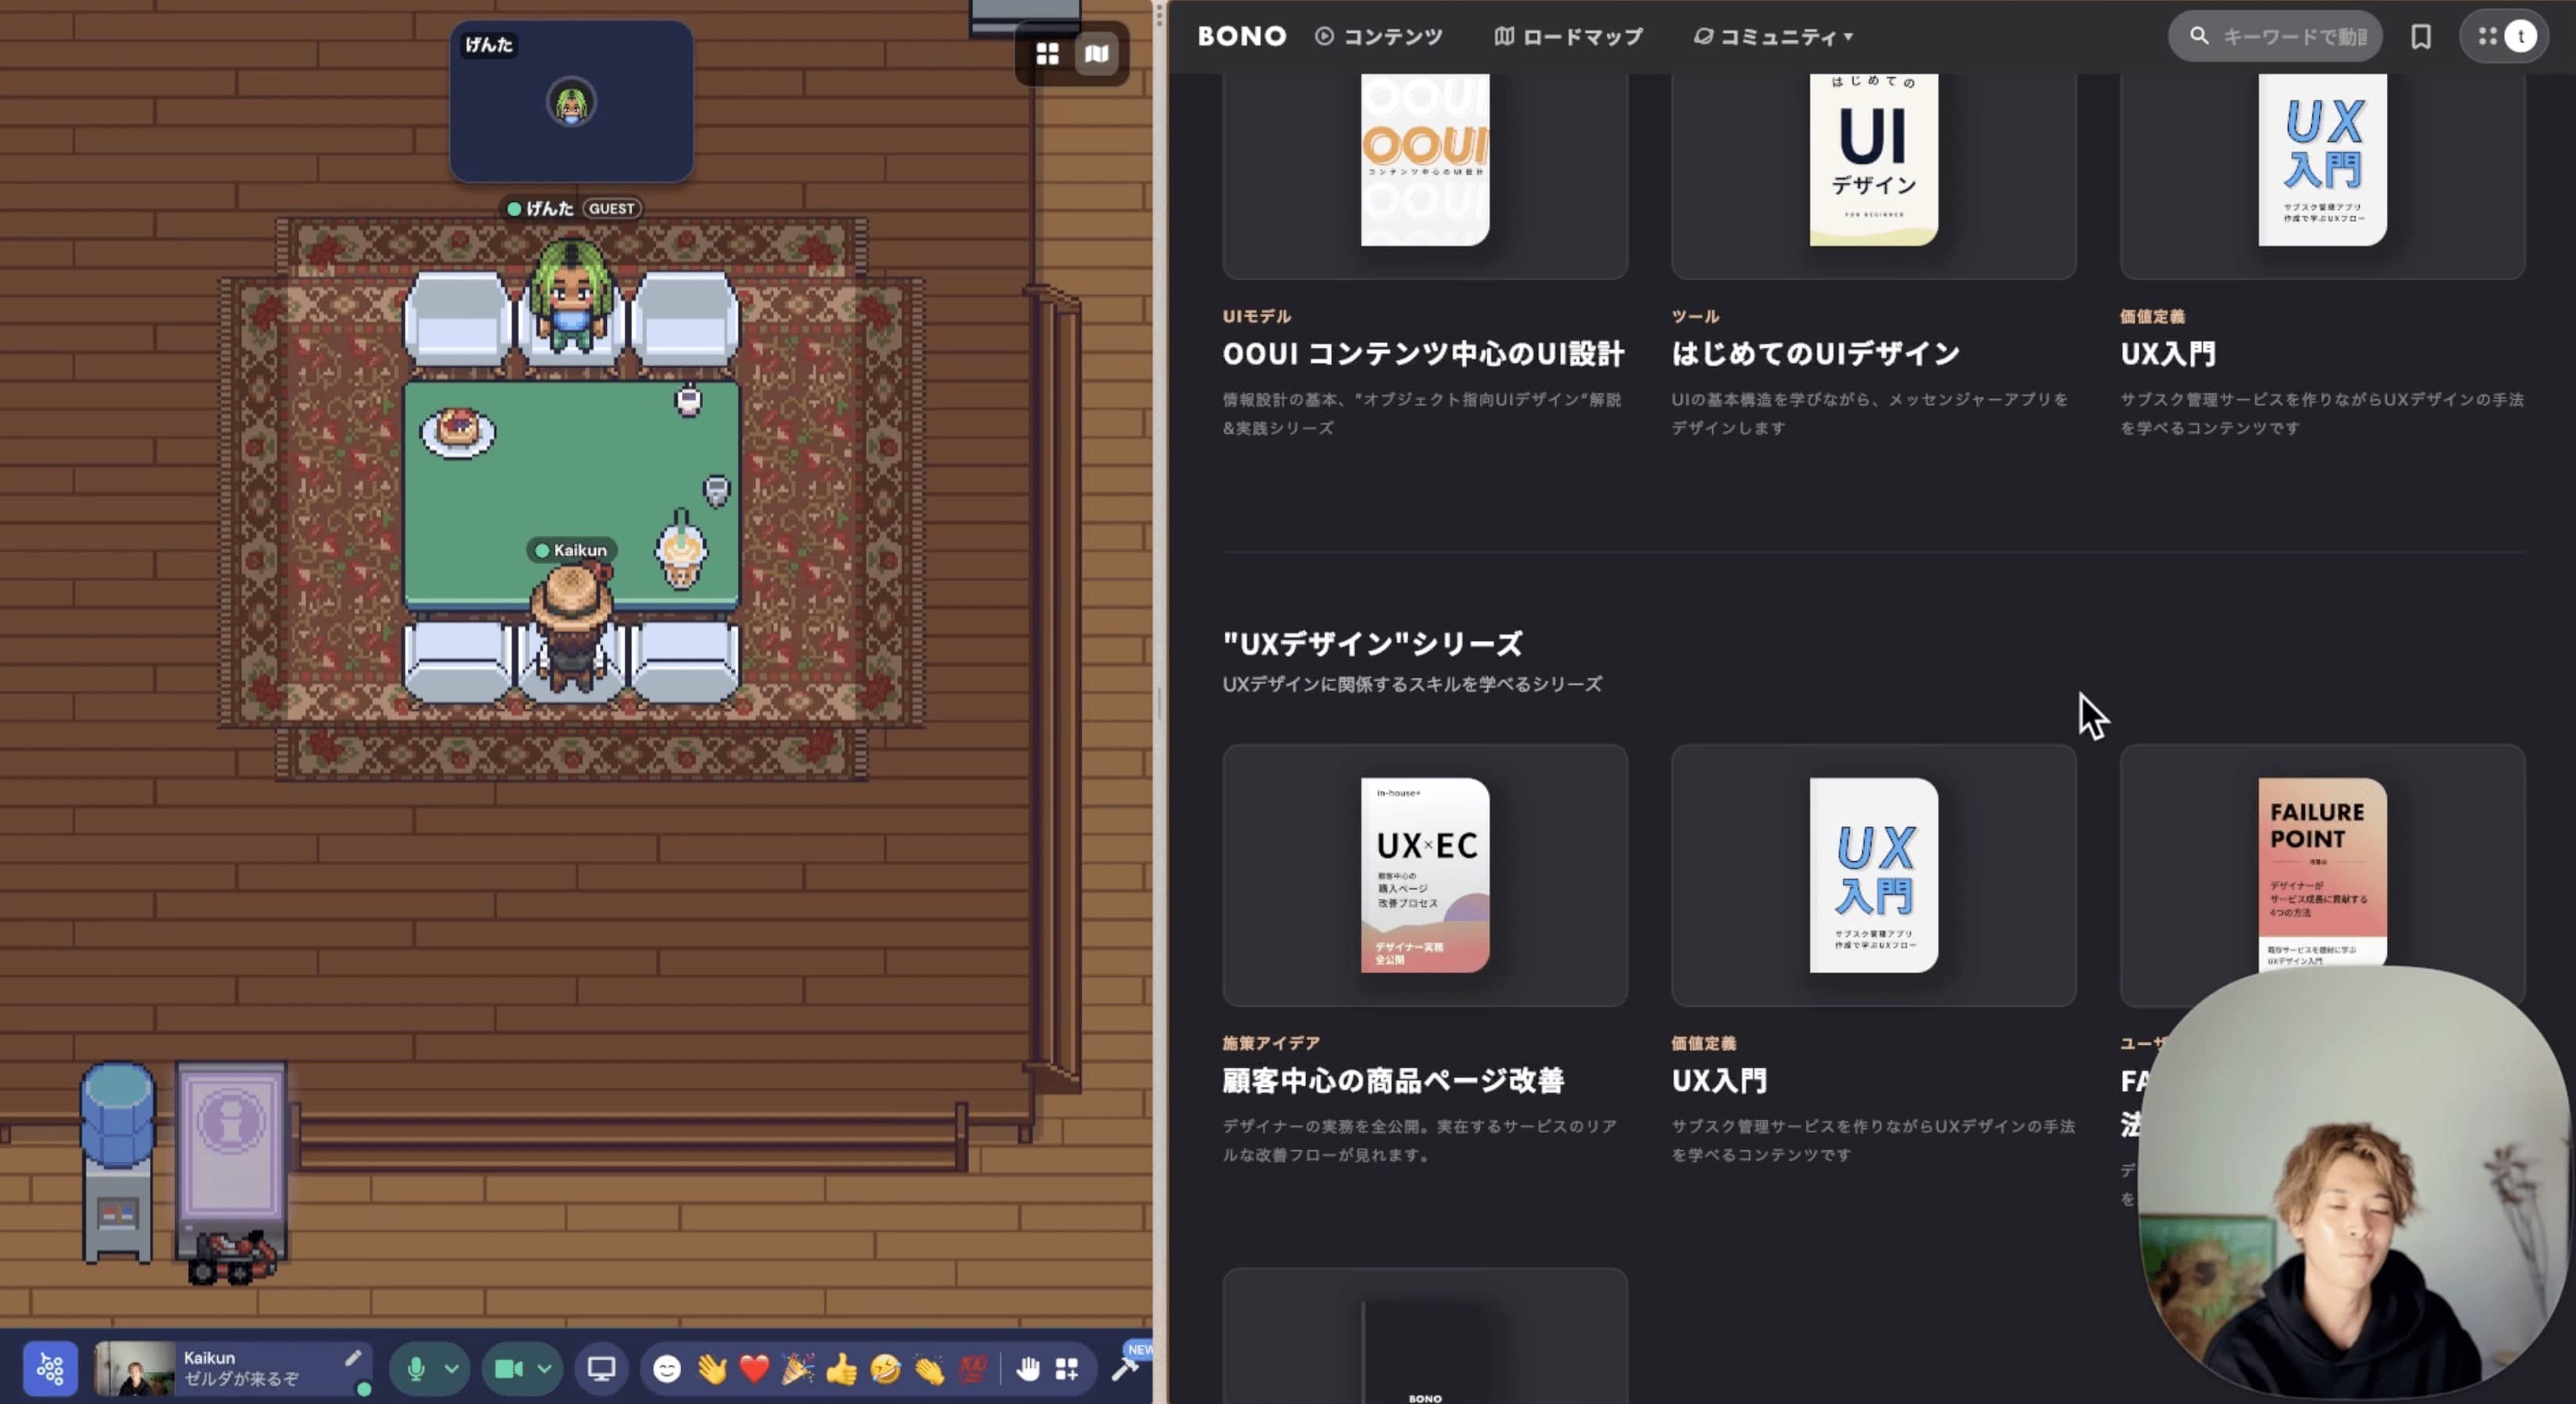Click the ツール category label
Screen dimensions: 2576x1404
[x=1695, y=316]
